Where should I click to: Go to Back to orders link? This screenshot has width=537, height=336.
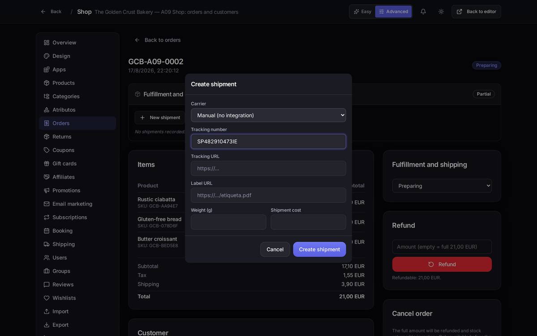(x=158, y=40)
